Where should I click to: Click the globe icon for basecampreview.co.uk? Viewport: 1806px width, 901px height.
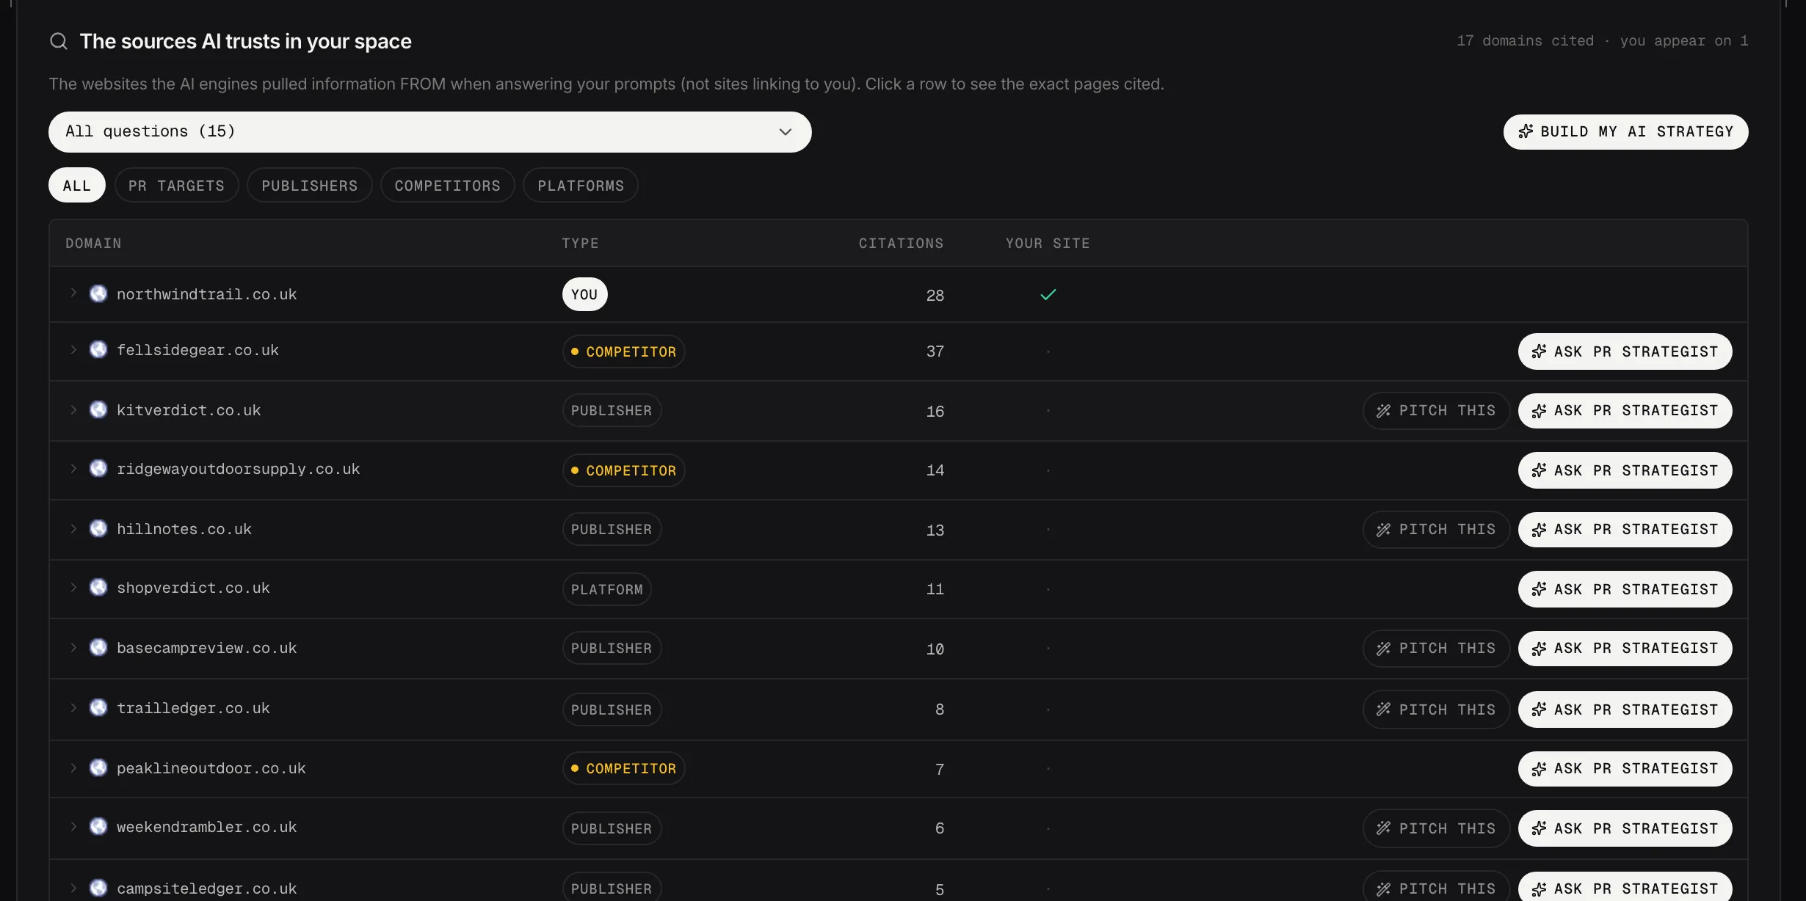[x=98, y=648]
